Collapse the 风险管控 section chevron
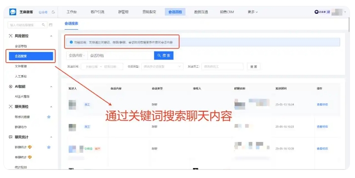 click(x=51, y=36)
